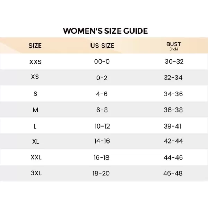
Task: Select the XL size cell
Action: click(35, 141)
